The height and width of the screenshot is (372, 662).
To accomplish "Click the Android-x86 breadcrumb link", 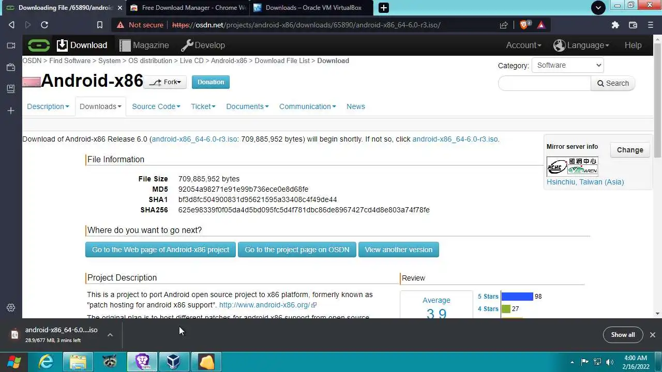I will click(x=229, y=60).
